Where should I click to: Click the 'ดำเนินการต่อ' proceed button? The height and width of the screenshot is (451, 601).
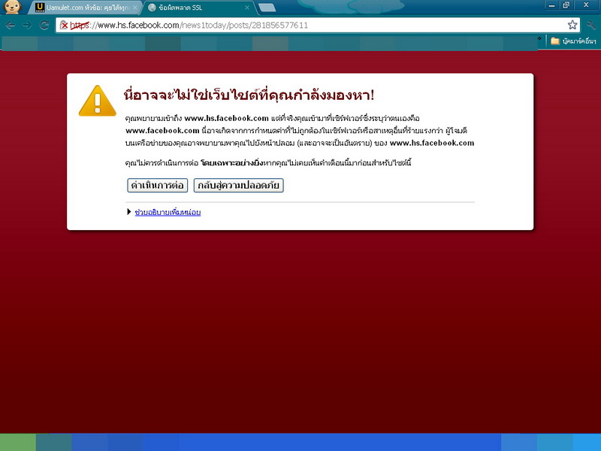tap(157, 185)
